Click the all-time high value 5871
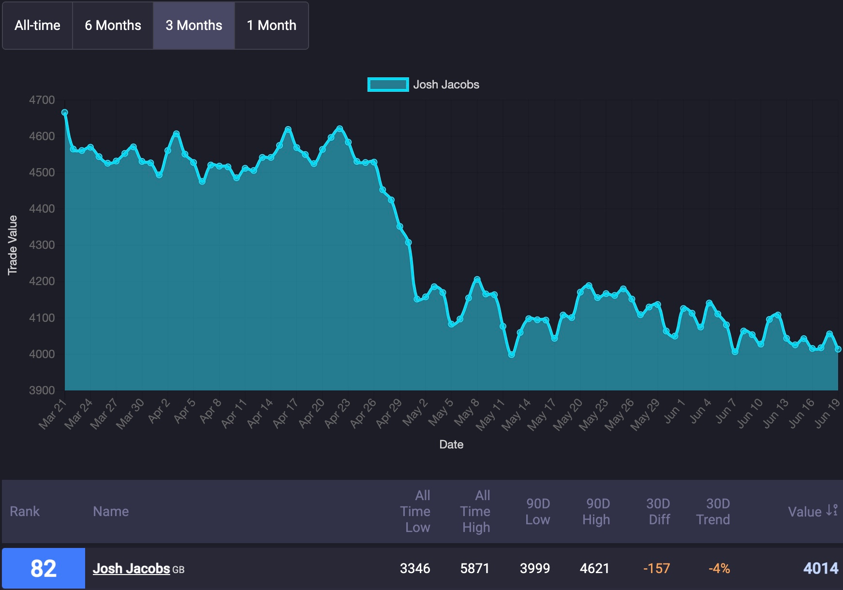 (475, 569)
